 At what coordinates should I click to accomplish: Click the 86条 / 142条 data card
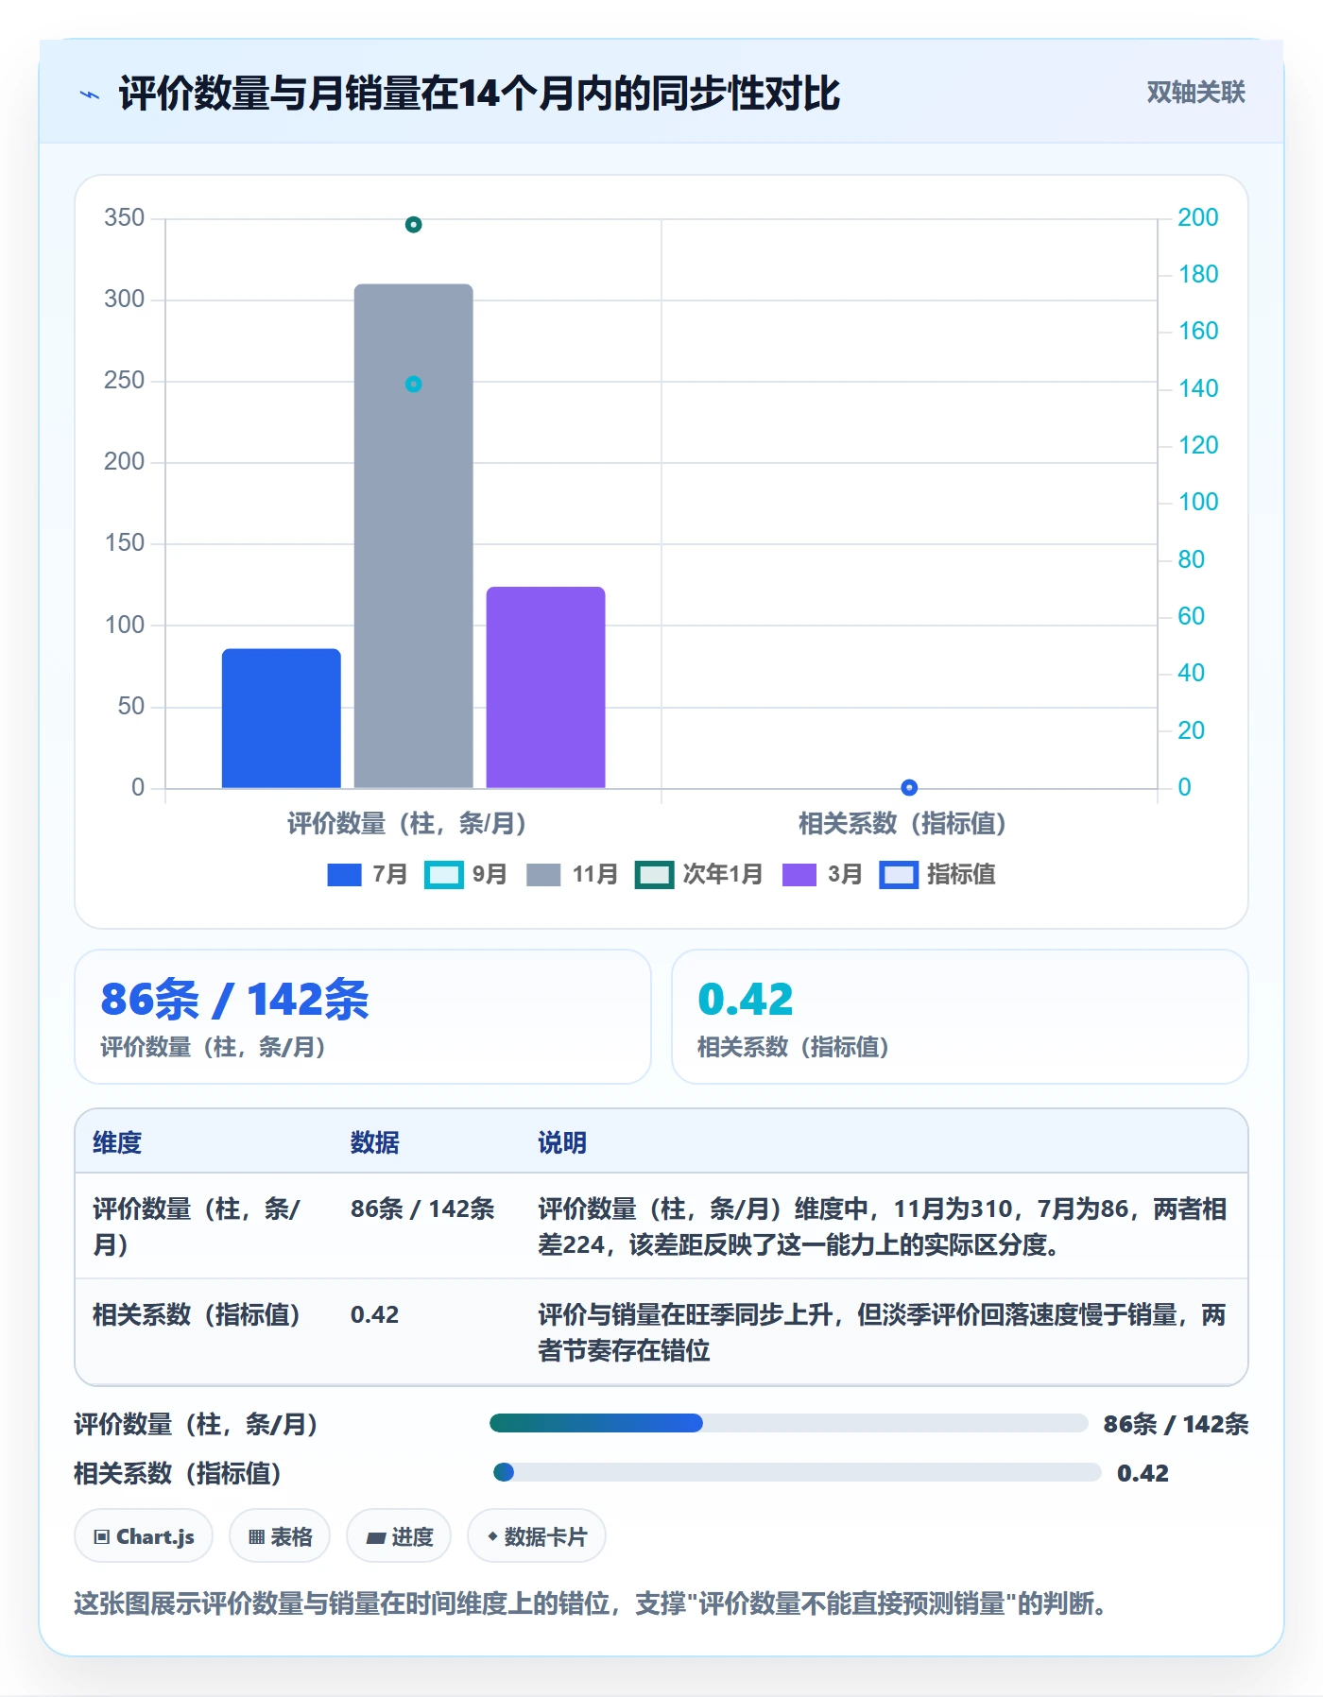click(363, 1017)
